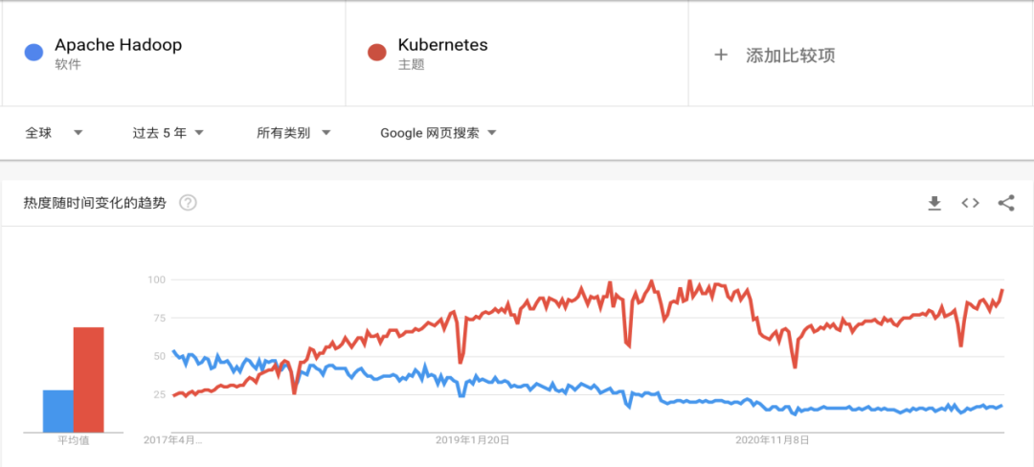
Task: Click 添加比较项 to add a term
Action: (x=791, y=56)
